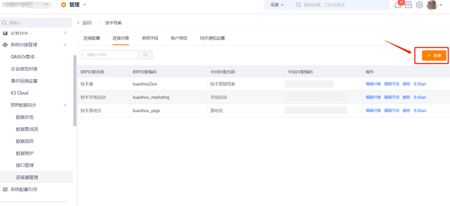The width and height of the screenshot is (450, 206).
Task: Switch to the 系统字段 tab
Action: [x=150, y=38]
